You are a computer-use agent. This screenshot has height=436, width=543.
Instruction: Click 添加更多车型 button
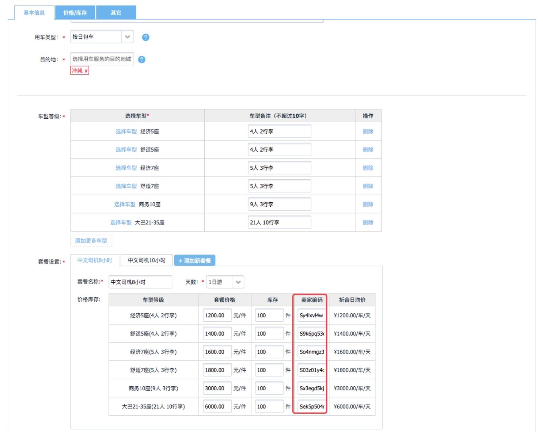click(91, 241)
